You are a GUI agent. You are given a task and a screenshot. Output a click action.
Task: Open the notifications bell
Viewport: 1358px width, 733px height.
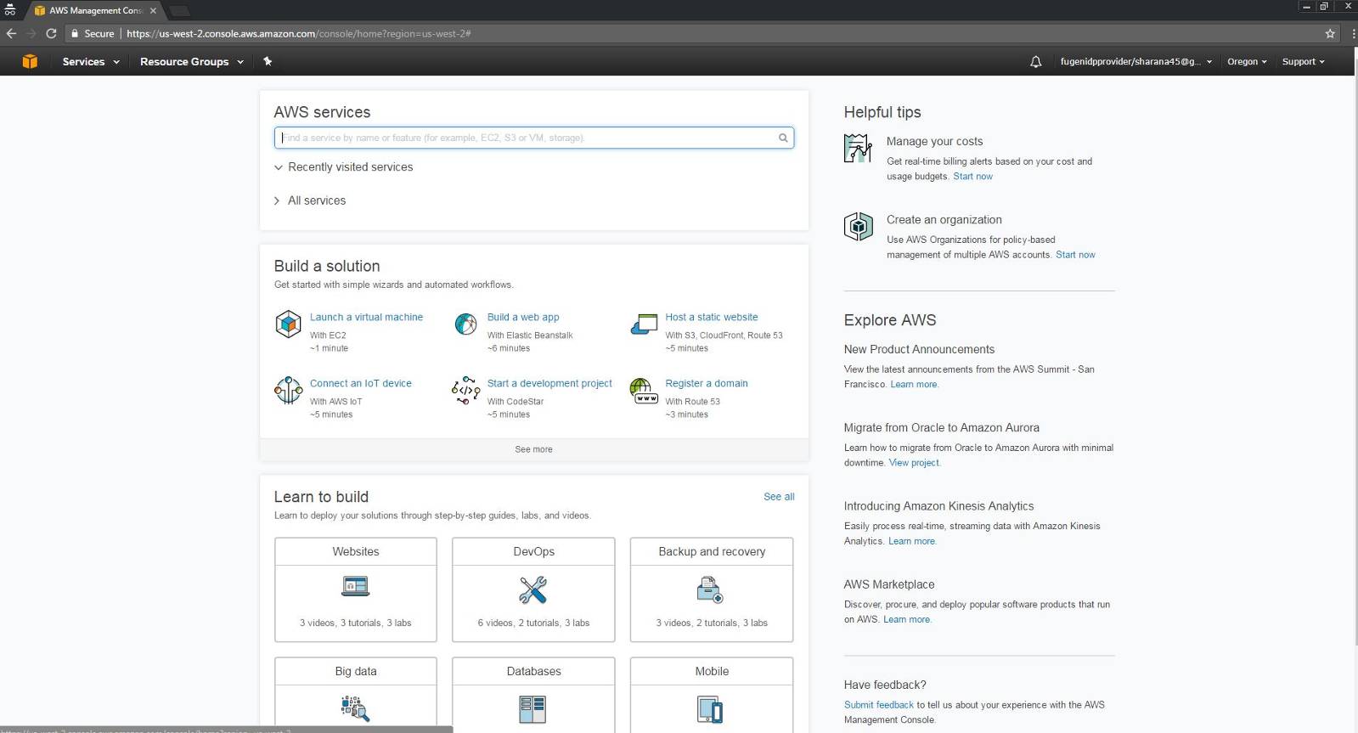pyautogui.click(x=1035, y=62)
